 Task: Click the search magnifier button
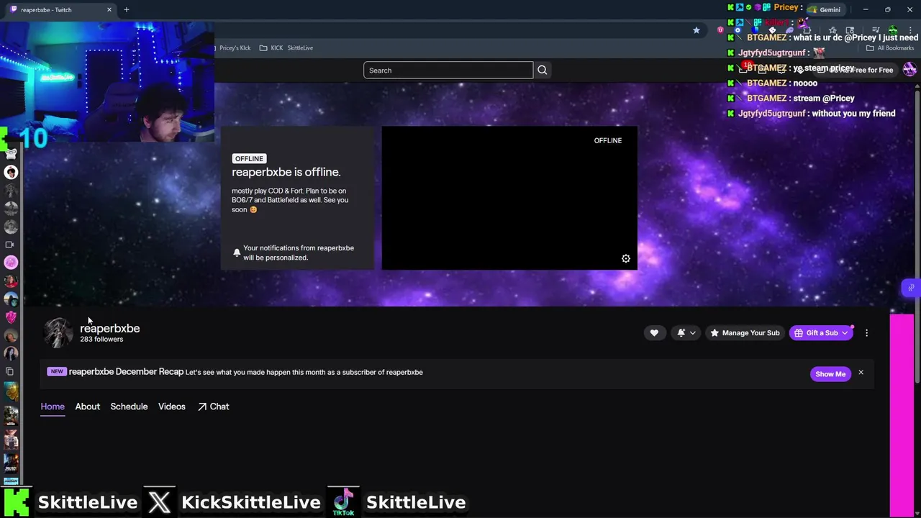click(x=543, y=70)
